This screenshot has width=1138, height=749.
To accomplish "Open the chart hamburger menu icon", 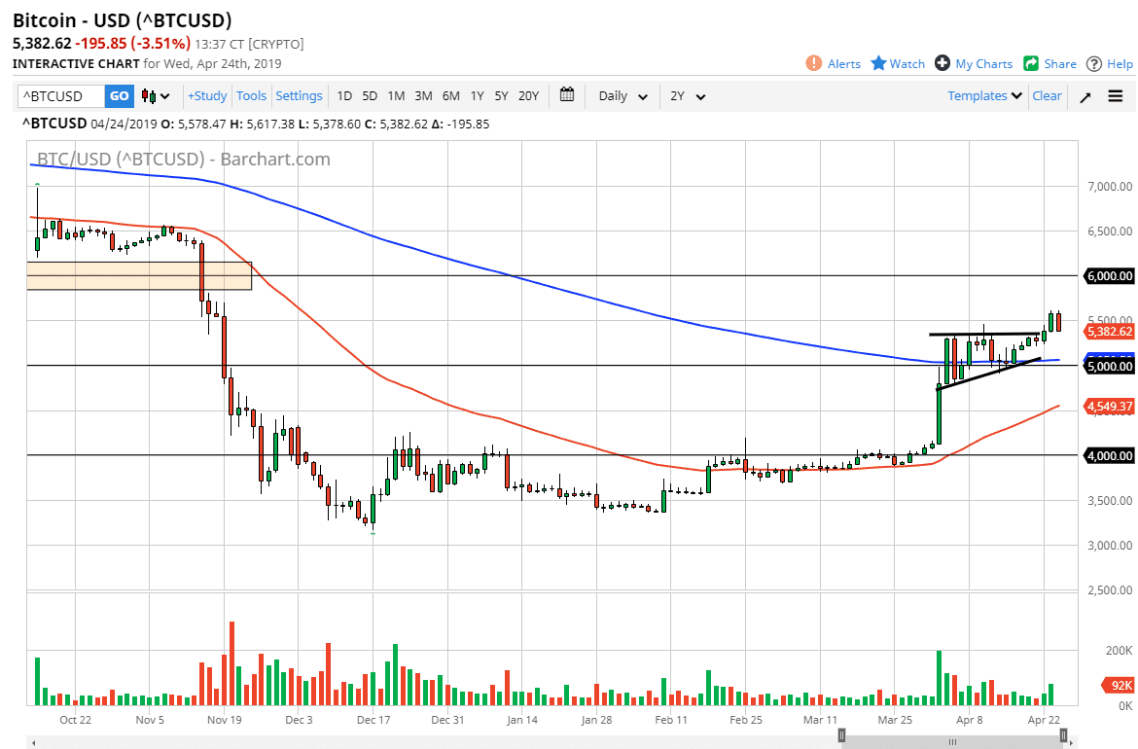I will (1116, 95).
